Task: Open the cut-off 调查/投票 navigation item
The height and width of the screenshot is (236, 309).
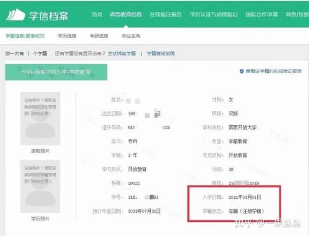Action: click(297, 14)
